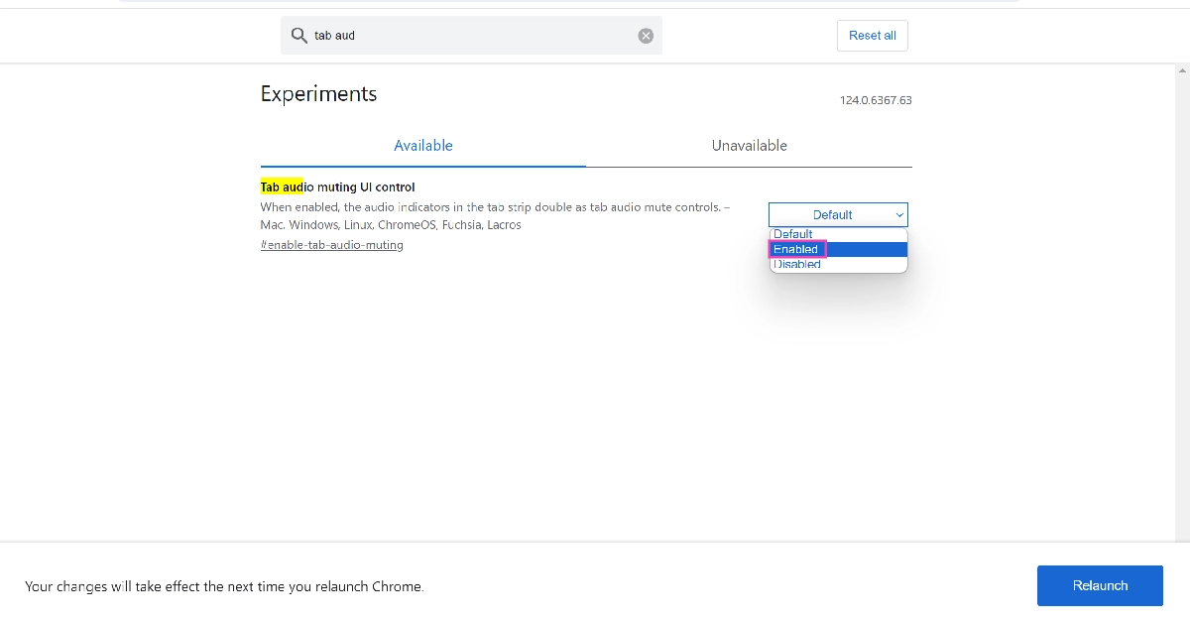Click the version number 124.0.6367.63

tap(876, 100)
